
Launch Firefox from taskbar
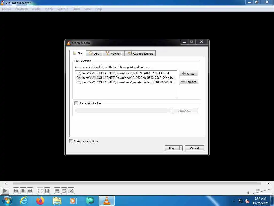pyautogui.click(x=40, y=201)
